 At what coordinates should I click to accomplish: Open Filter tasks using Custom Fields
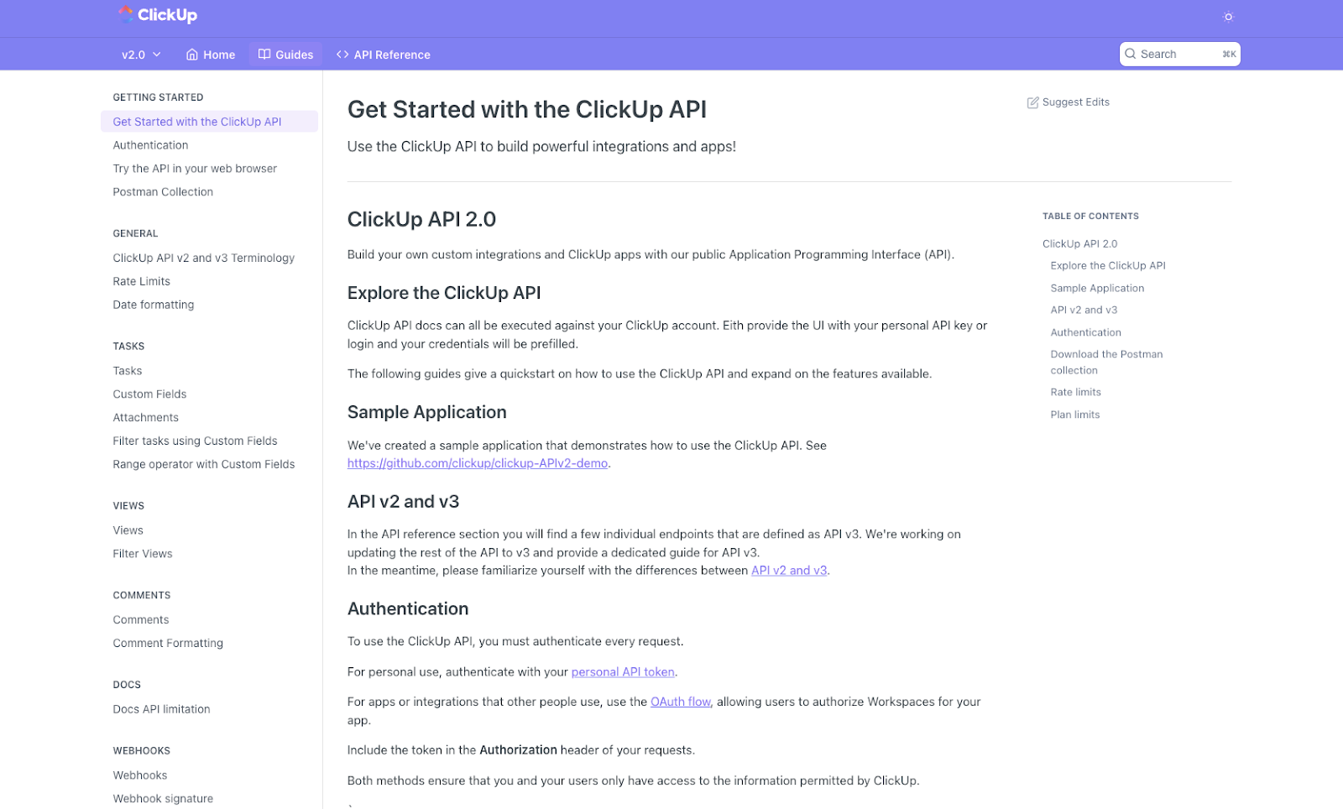pyautogui.click(x=195, y=440)
